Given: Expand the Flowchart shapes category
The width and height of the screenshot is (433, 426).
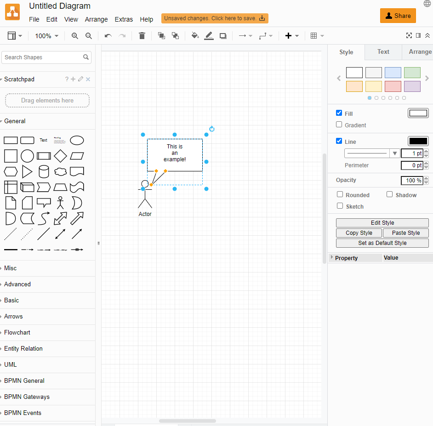Looking at the screenshot, I should tap(17, 332).
